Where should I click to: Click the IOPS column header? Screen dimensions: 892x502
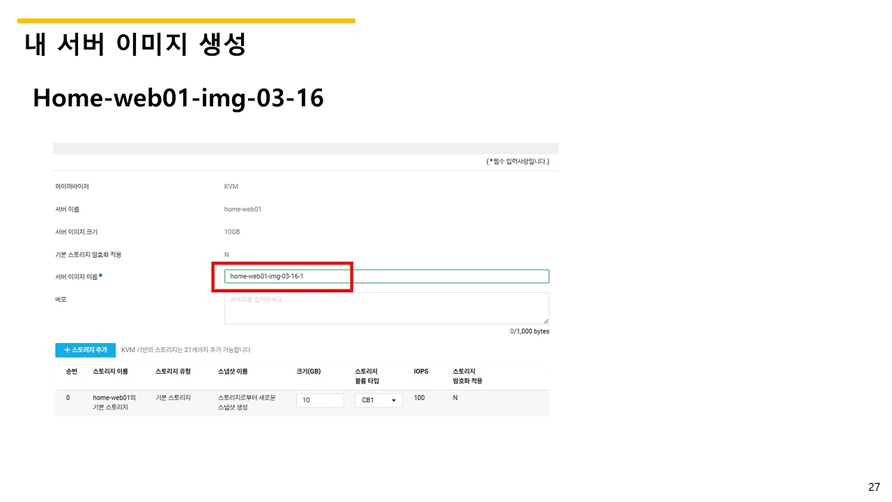click(x=421, y=372)
